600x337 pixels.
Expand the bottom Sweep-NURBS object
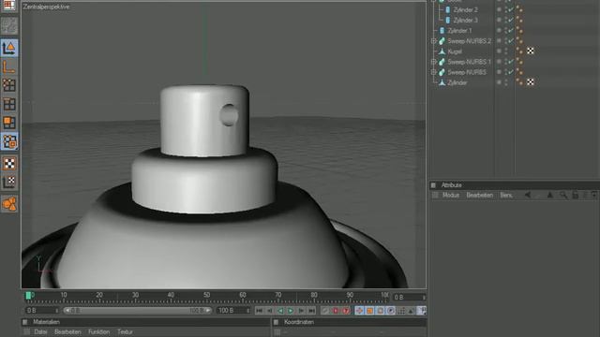433,72
